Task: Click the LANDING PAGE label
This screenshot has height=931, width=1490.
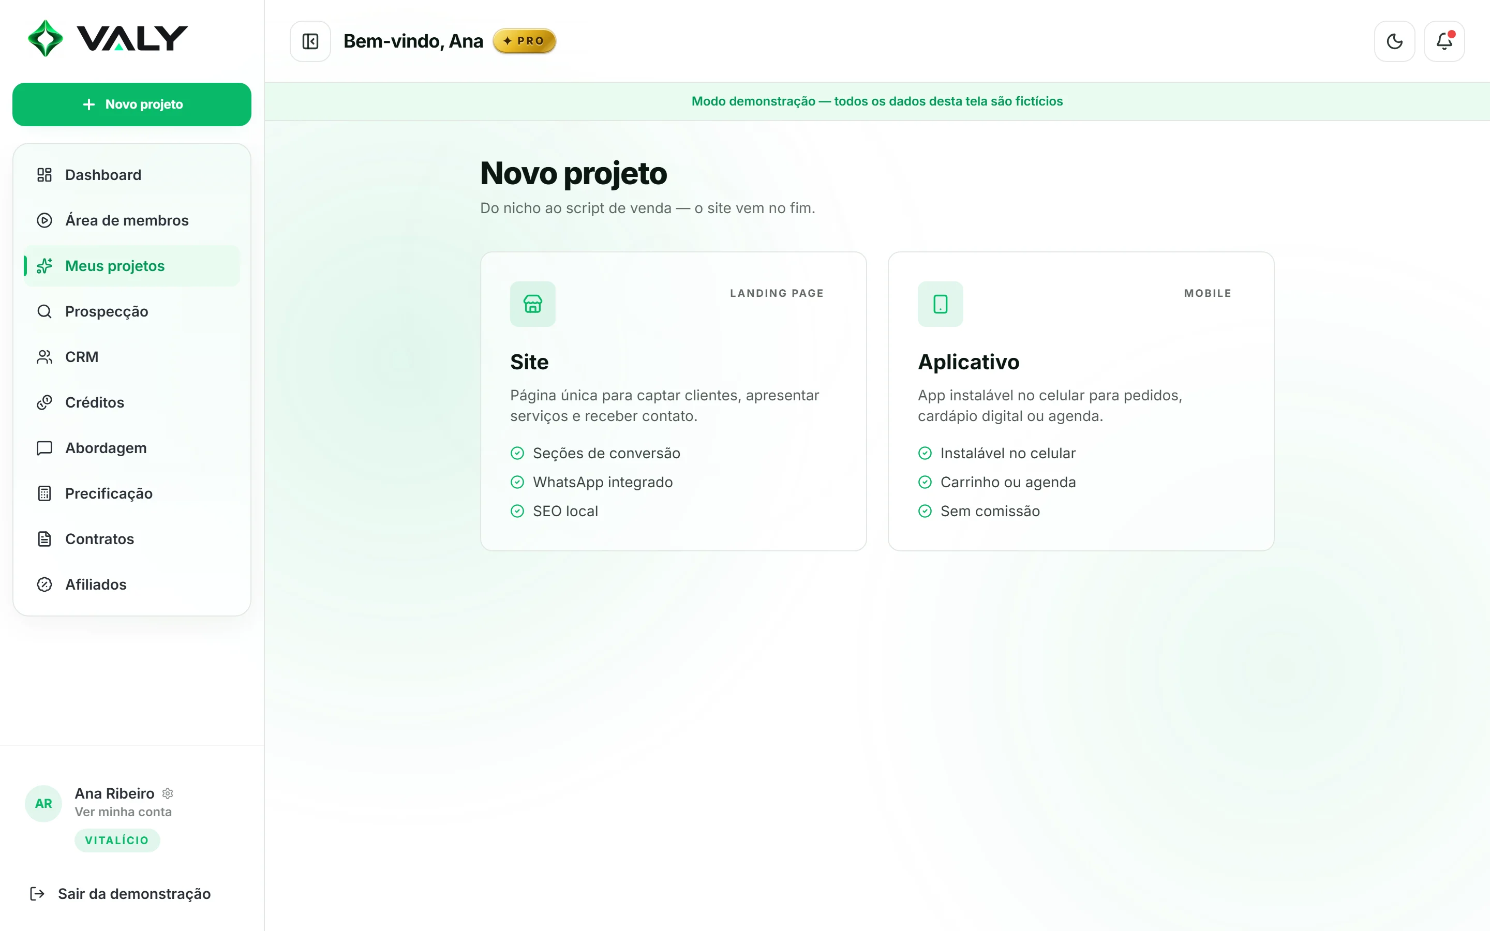Action: (777, 293)
